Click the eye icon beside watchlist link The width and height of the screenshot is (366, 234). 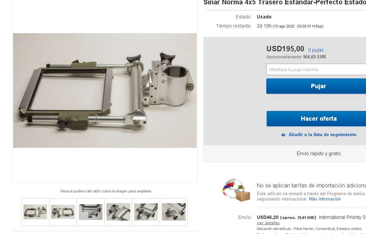click(283, 135)
